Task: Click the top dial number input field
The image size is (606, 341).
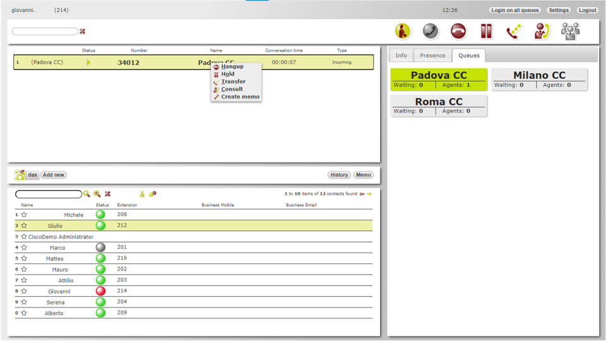Action: [45, 32]
